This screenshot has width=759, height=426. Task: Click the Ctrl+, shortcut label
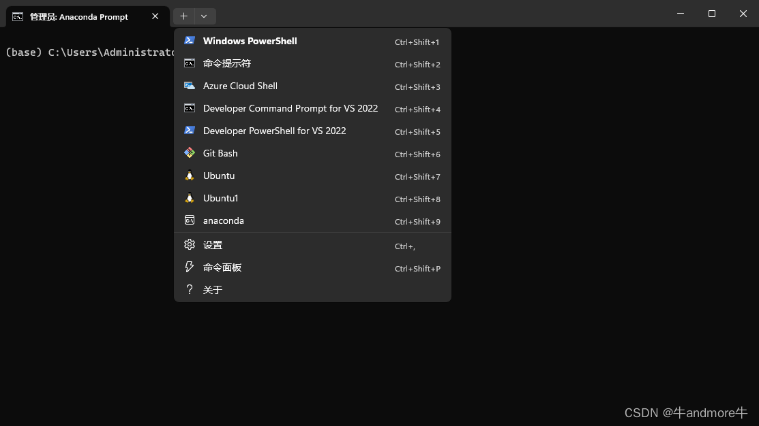[x=404, y=246]
